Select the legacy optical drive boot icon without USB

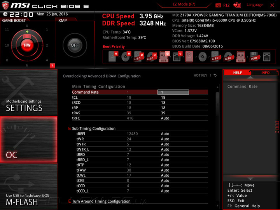coord(203,57)
